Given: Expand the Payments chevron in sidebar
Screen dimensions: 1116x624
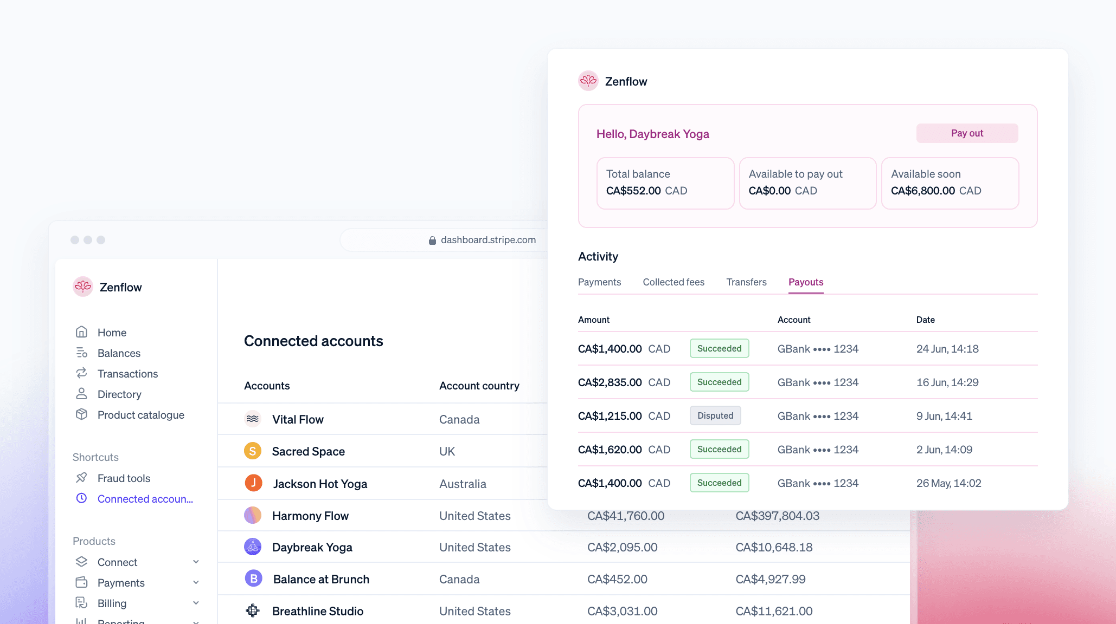Looking at the screenshot, I should (x=196, y=583).
